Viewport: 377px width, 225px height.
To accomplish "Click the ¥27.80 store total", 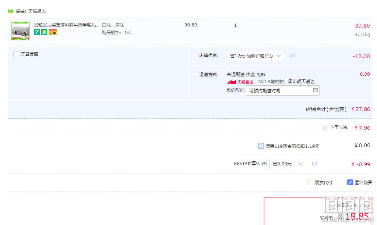I will click(361, 109).
